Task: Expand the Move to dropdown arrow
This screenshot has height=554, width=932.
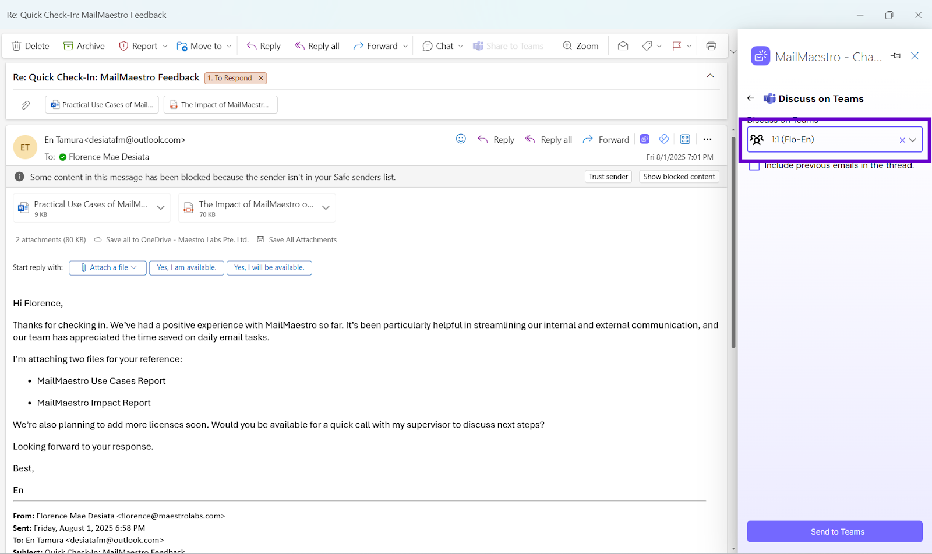Action: coord(229,46)
